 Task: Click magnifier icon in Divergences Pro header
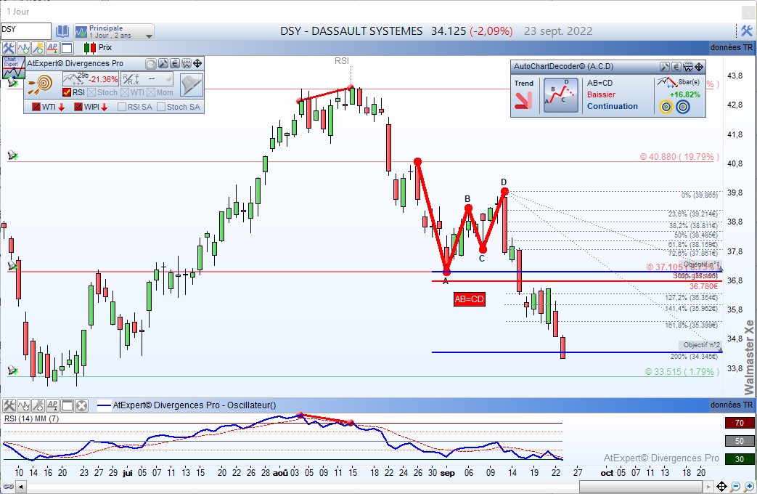(x=151, y=64)
